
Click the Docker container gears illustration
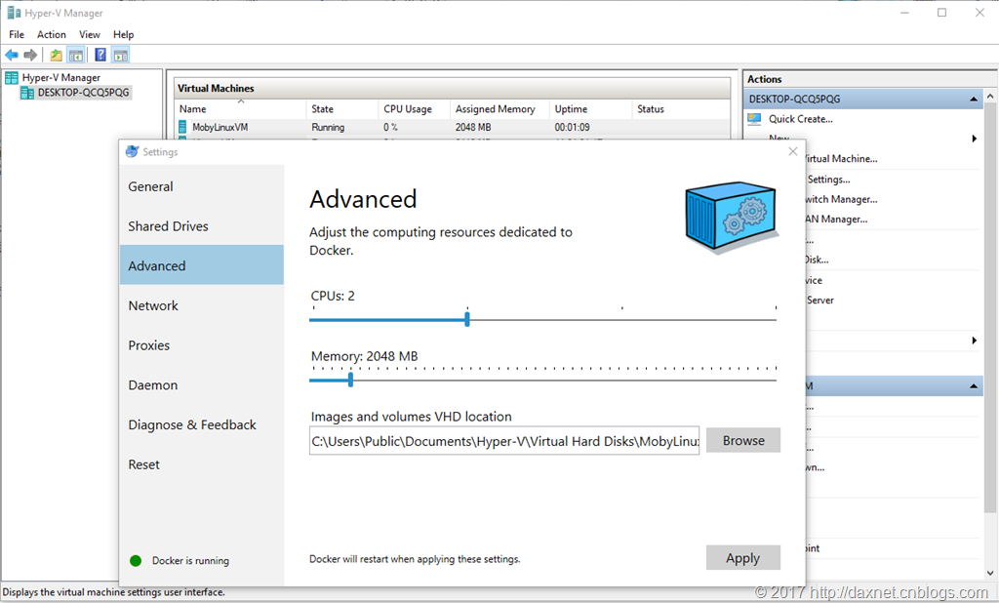click(x=732, y=218)
